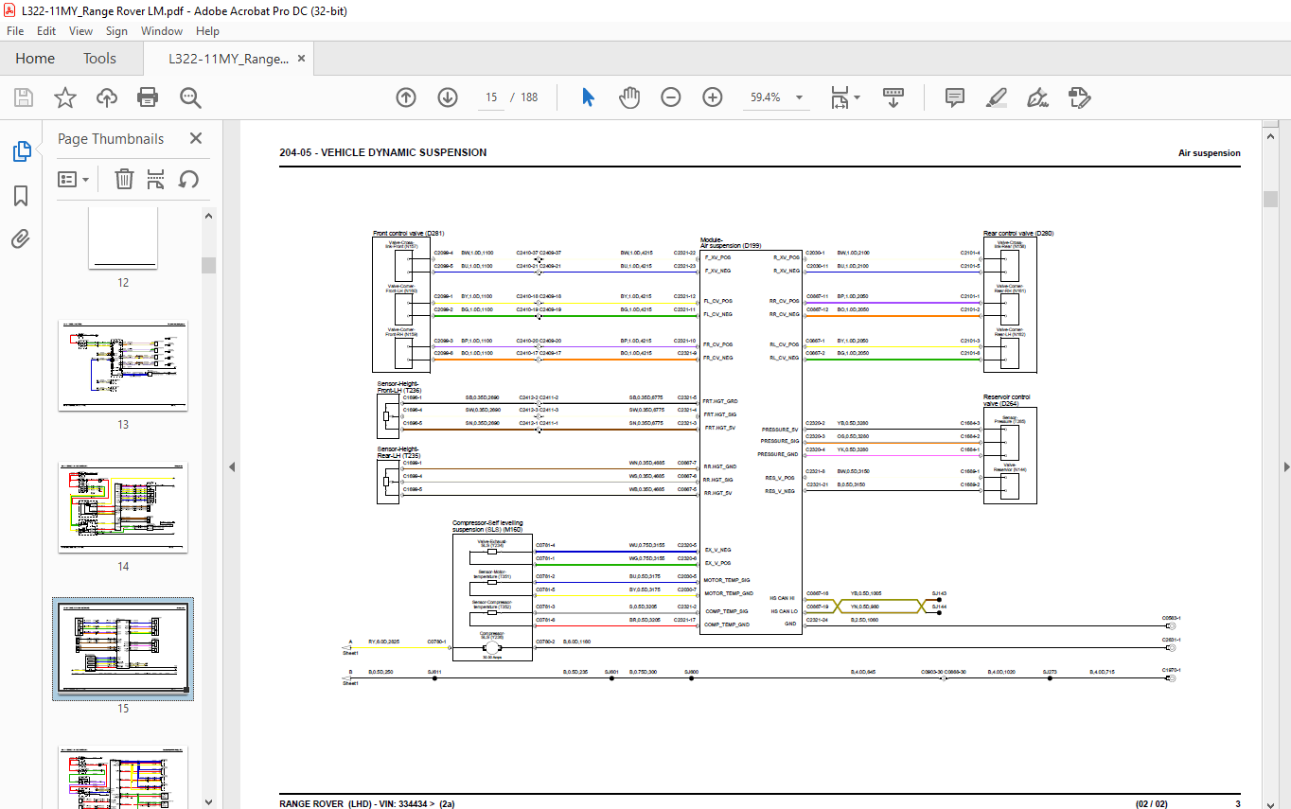Screen dimensions: 1291x809
Task: Select the arrow selection tool
Action: pos(588,97)
